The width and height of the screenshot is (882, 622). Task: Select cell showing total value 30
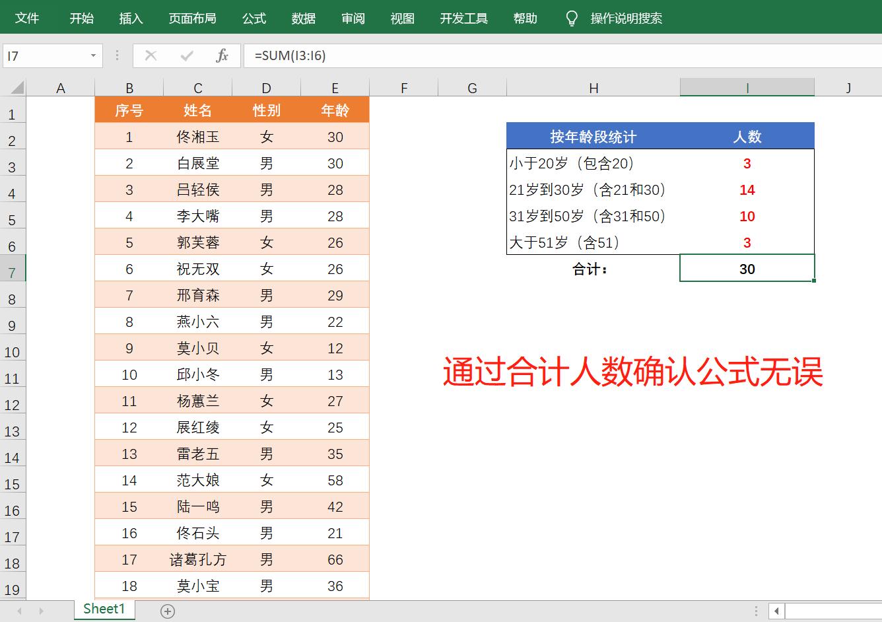[747, 268]
